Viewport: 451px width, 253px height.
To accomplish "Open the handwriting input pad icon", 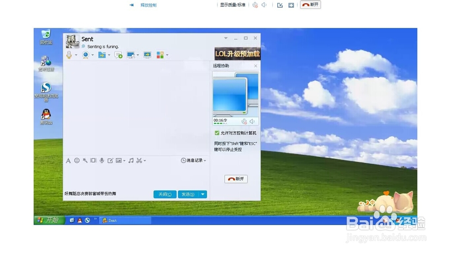I will (x=110, y=161).
